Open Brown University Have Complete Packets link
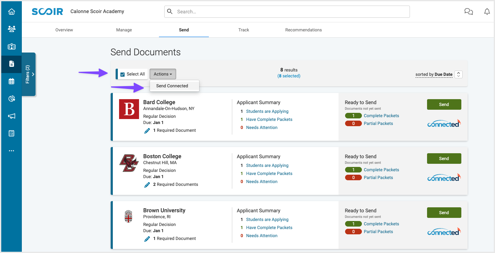The height and width of the screenshot is (253, 495). coord(269,228)
